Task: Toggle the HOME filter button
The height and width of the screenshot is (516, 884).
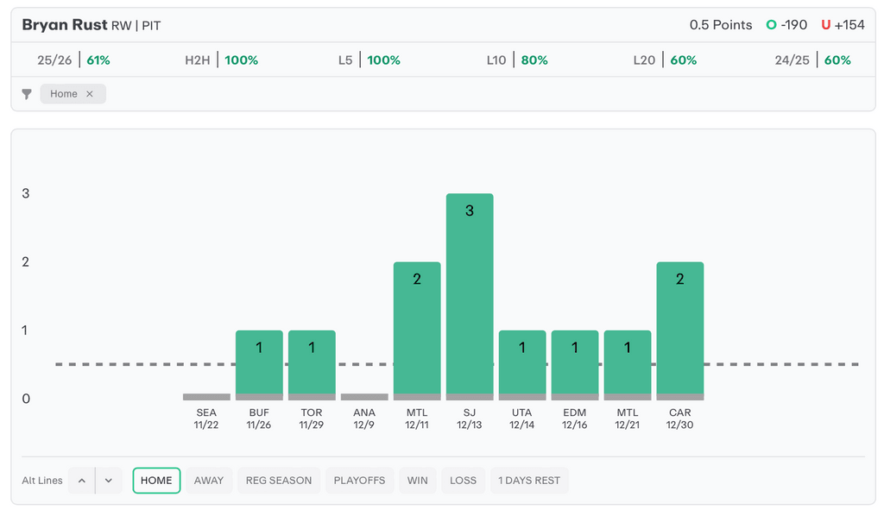Action: tap(156, 481)
